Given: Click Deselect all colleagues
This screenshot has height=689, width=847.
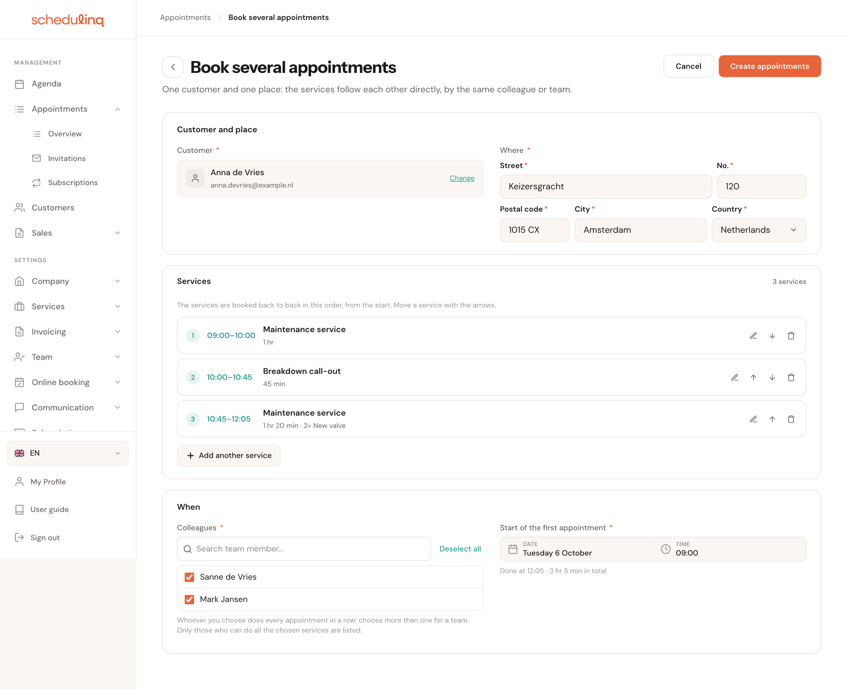Looking at the screenshot, I should pyautogui.click(x=460, y=549).
